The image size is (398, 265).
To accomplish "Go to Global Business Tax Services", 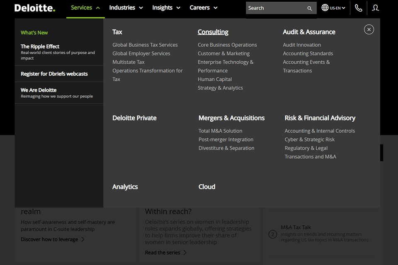I will click(145, 45).
